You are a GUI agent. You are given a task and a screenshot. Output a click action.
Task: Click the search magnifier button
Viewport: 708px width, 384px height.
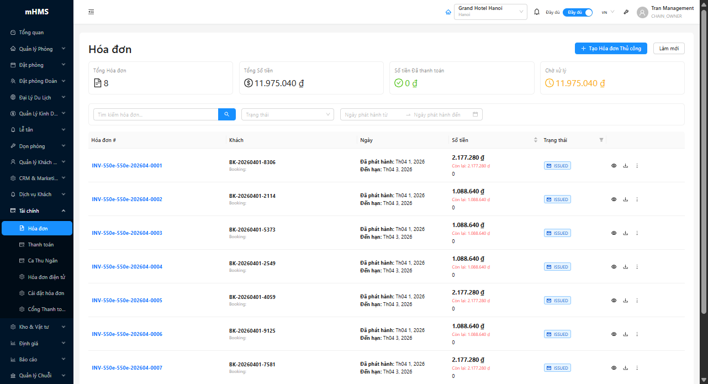click(227, 114)
